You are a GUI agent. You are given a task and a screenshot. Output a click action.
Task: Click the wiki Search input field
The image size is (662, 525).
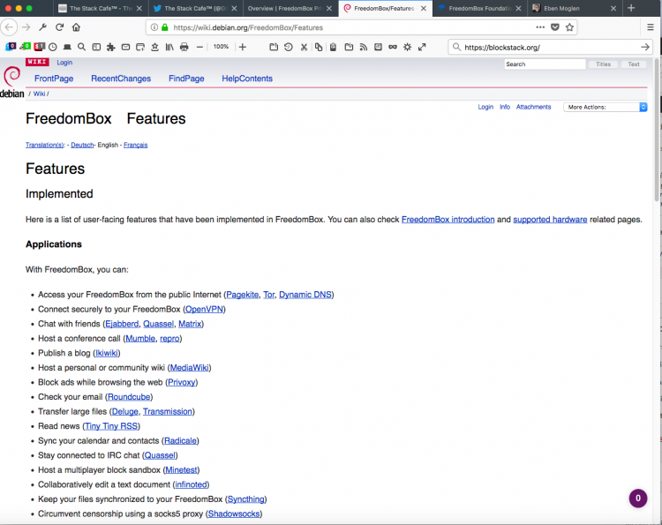tap(545, 64)
